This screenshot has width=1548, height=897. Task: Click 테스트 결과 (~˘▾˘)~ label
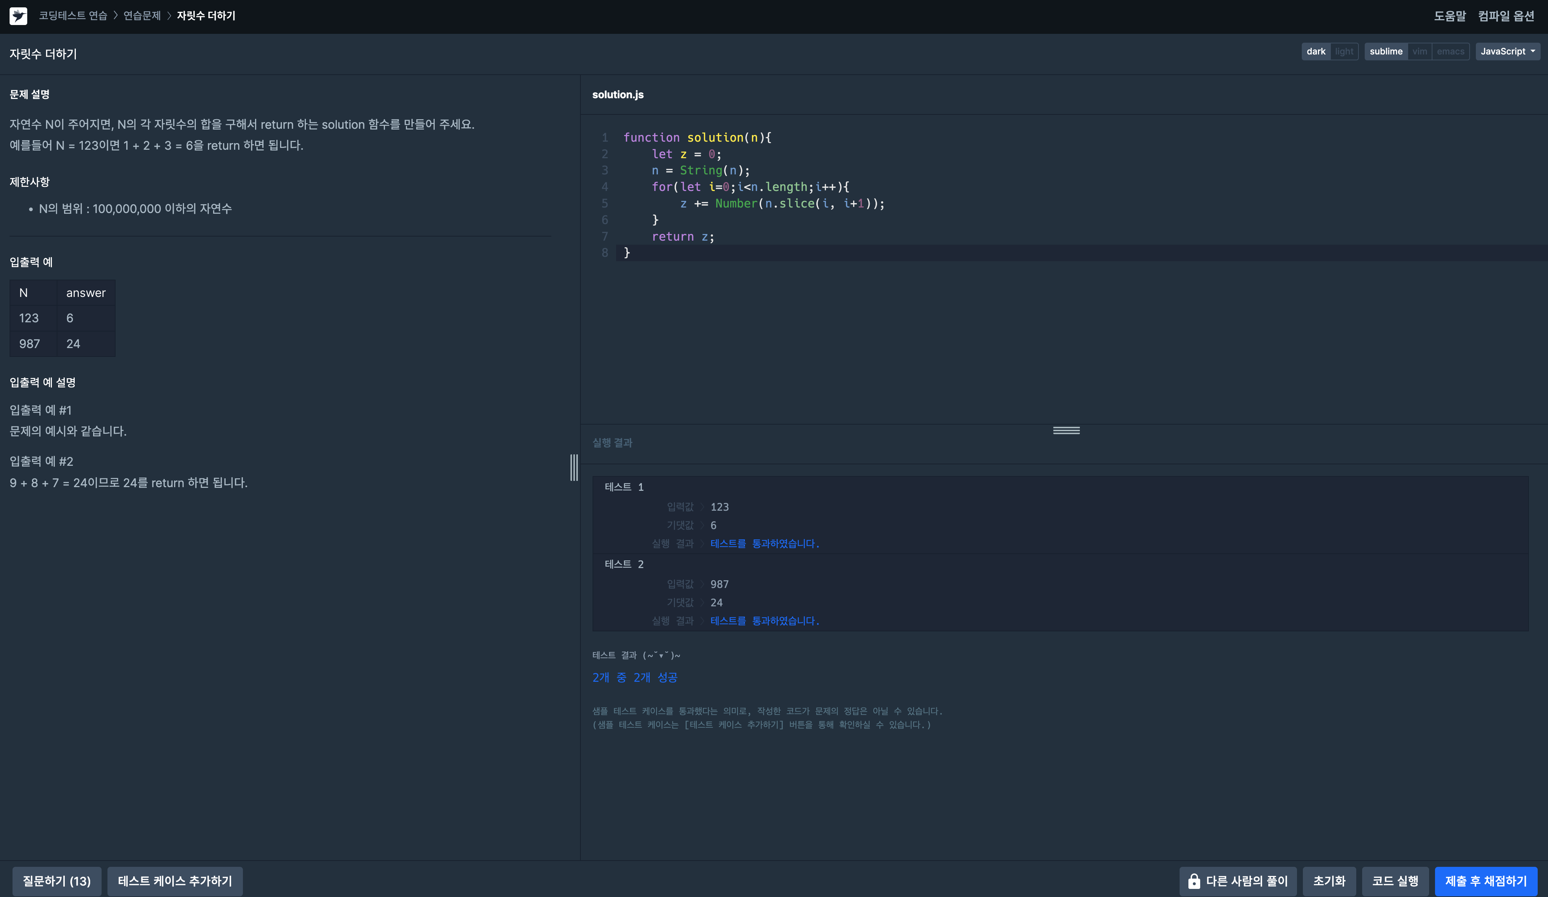click(x=636, y=656)
